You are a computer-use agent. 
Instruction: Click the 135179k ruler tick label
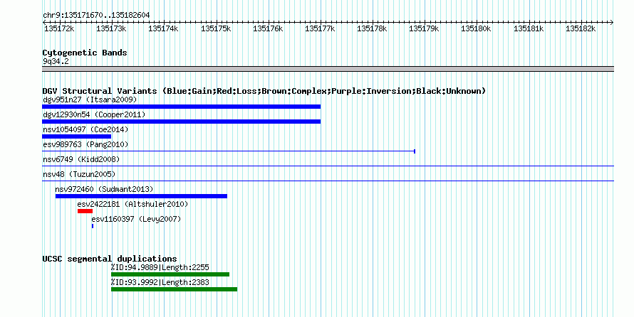(424, 28)
